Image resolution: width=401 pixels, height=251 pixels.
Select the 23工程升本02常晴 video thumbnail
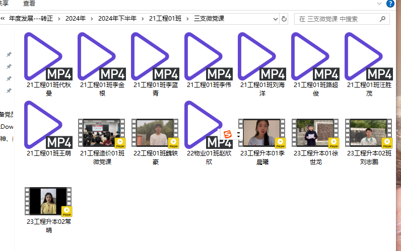coord(49,201)
